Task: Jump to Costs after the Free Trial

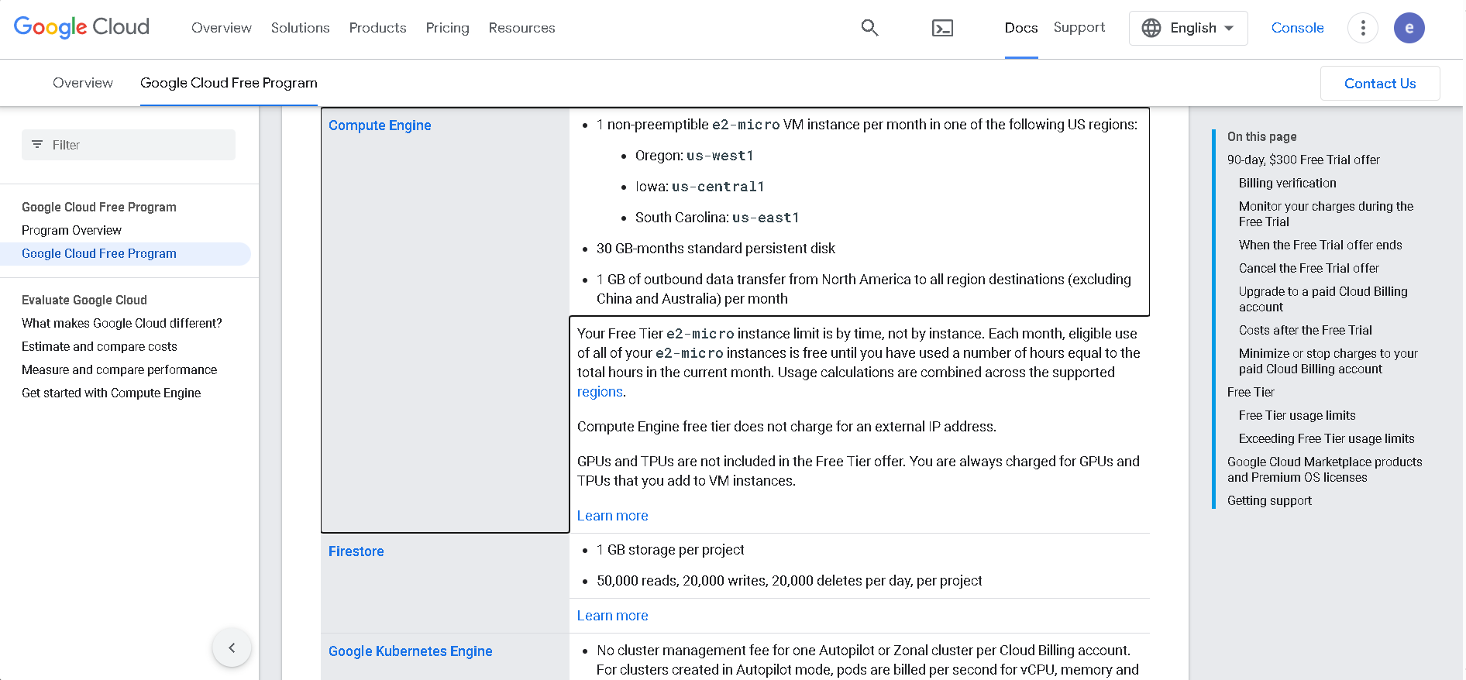Action: point(1306,330)
